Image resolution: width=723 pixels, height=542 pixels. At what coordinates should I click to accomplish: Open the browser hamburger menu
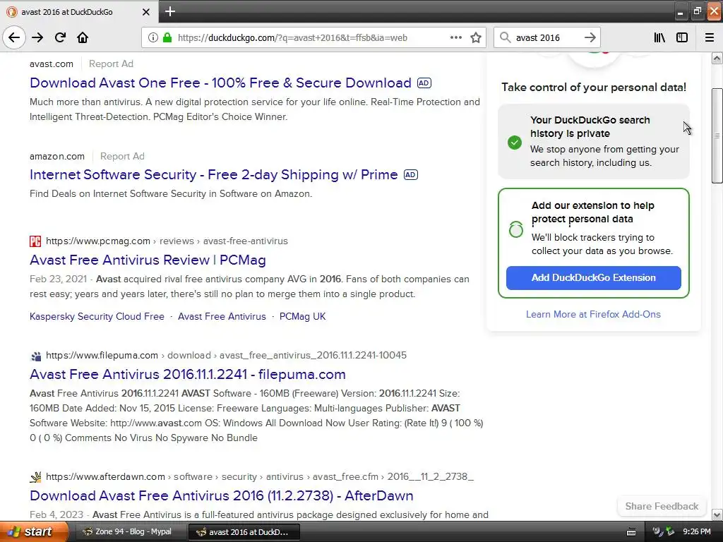coord(710,38)
